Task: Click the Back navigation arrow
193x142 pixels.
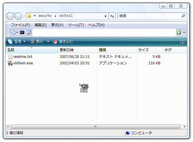Action: click(x=10, y=16)
